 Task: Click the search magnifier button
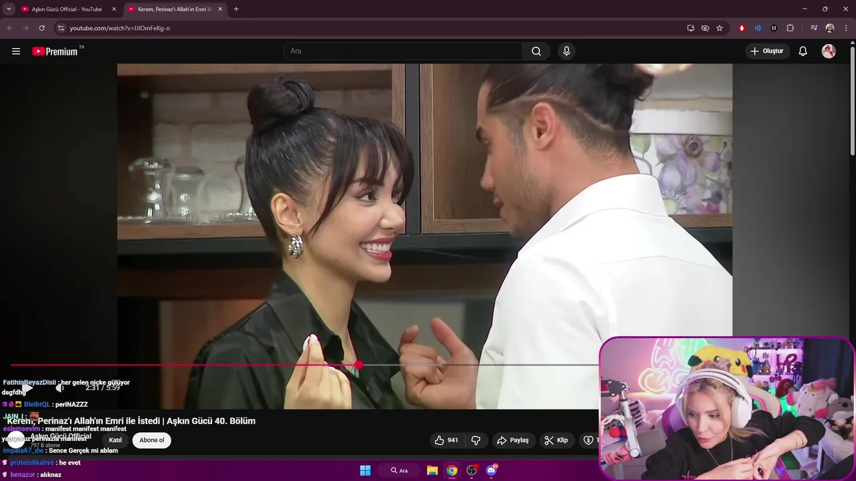[536, 51]
